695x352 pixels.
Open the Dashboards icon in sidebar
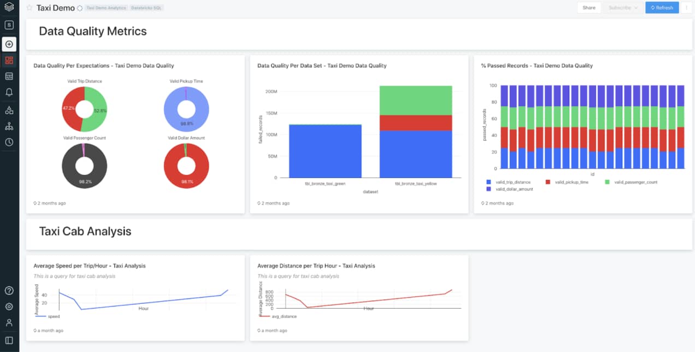tap(9, 60)
